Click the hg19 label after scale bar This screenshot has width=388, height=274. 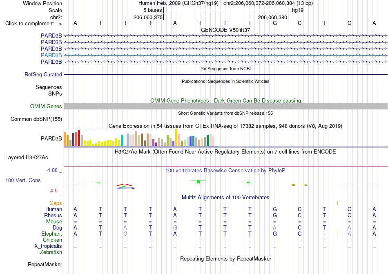click(298, 10)
